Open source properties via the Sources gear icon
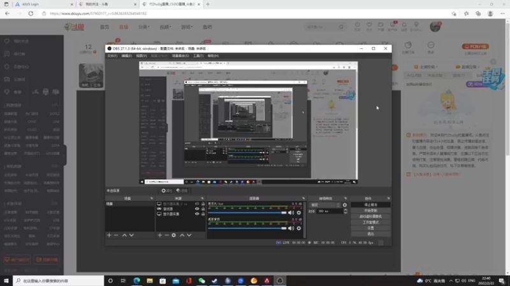Screen dimensions: 510x286 pyautogui.click(x=173, y=235)
